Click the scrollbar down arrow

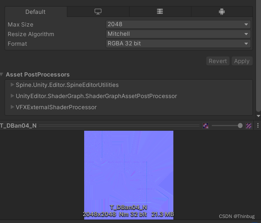point(258,116)
